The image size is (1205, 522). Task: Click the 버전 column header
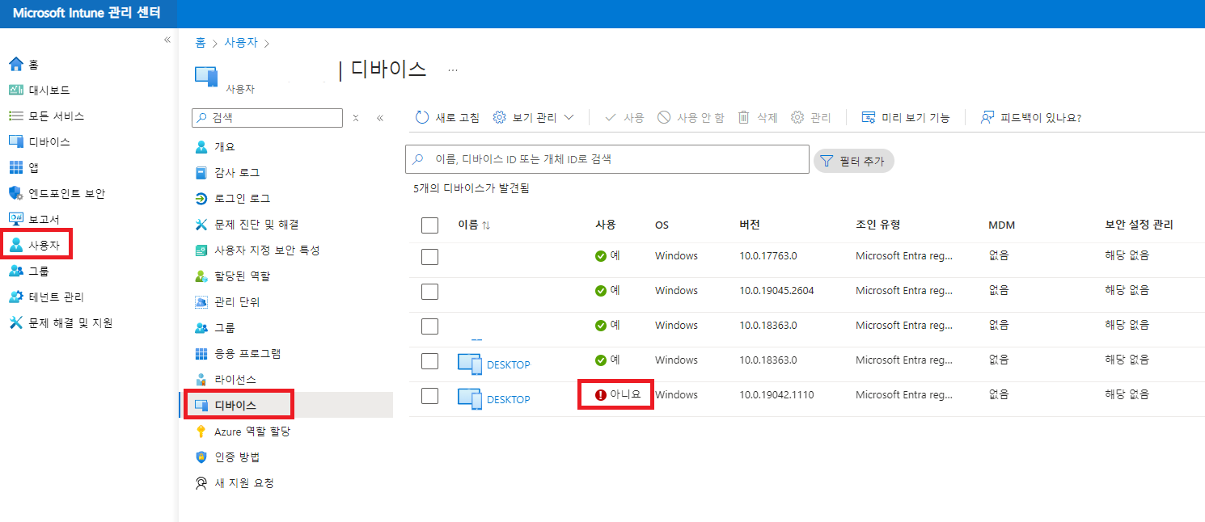coord(750,225)
